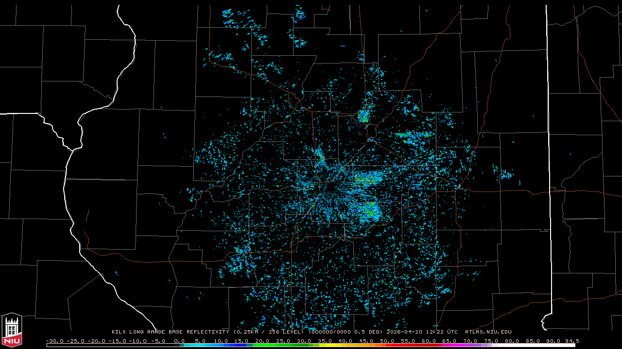Click the KILX Long Range Base Reflectivity caption
The image size is (622, 349).
point(171,332)
